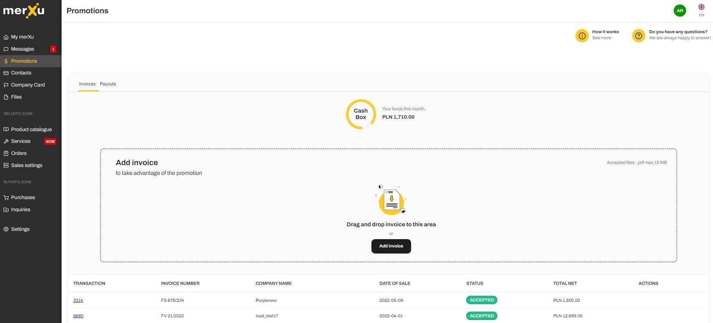This screenshot has height=323, width=713.
Task: Click the Messages chat icon
Action: coord(6,49)
